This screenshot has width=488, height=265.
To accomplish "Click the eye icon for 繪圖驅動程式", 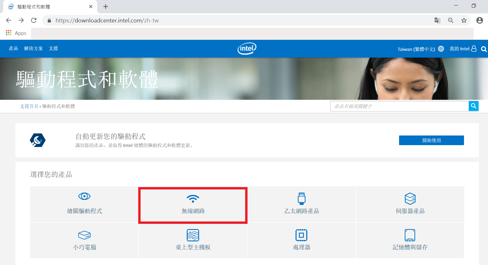I will tap(85, 196).
